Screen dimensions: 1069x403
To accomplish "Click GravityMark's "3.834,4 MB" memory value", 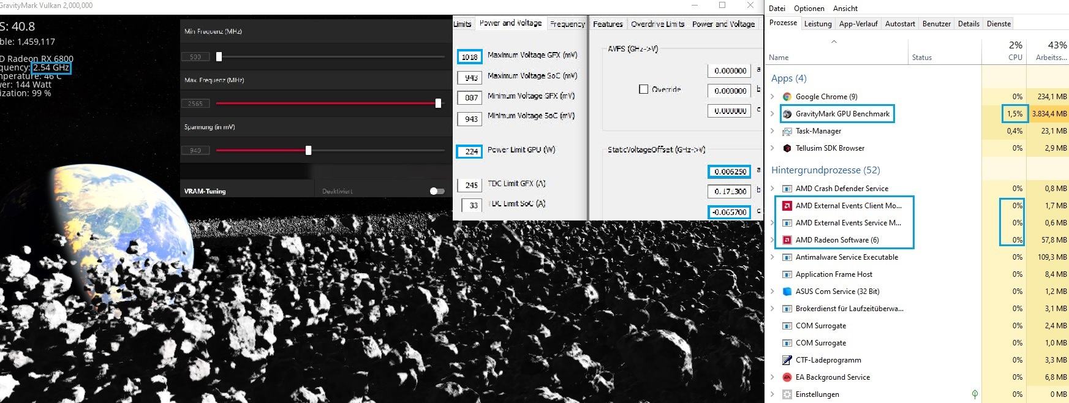I will coord(1049,114).
